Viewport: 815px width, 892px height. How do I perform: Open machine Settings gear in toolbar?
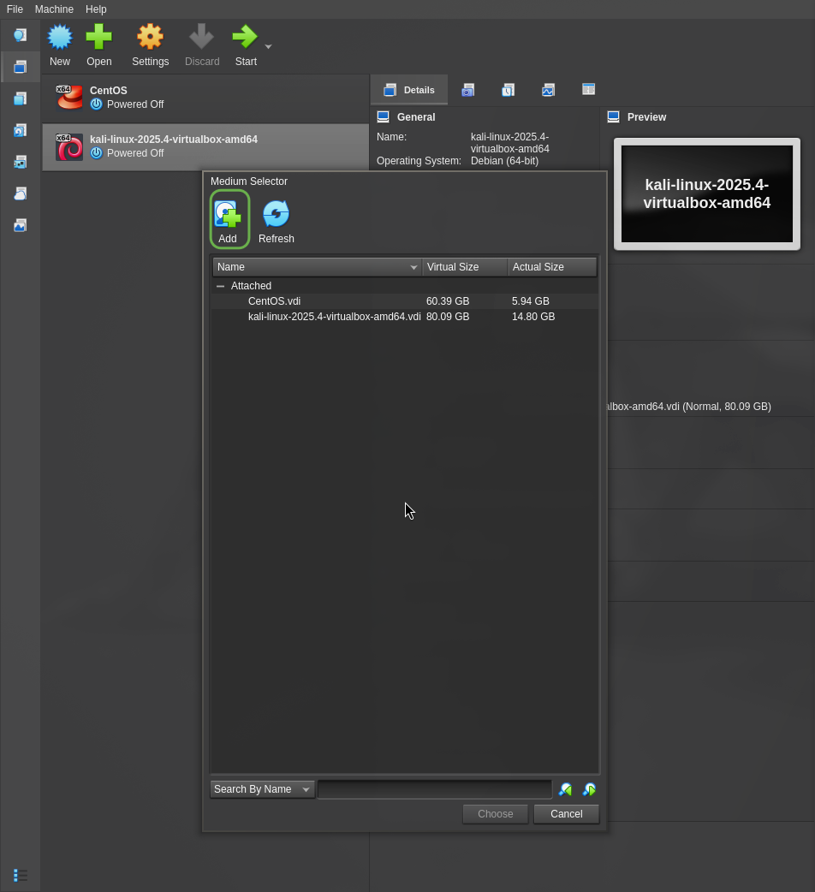pyautogui.click(x=150, y=45)
